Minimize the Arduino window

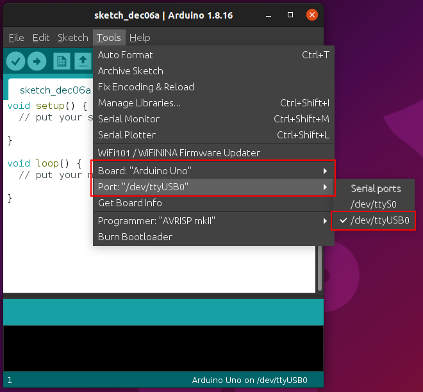tap(269, 15)
